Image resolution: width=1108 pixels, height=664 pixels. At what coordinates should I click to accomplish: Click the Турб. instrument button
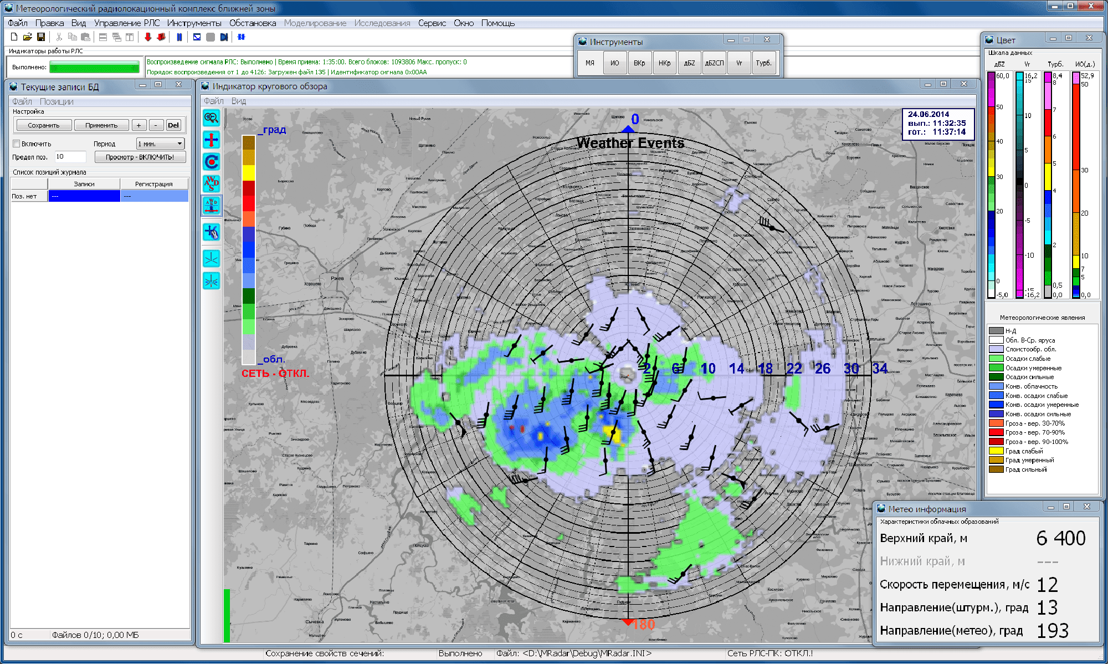(x=764, y=63)
